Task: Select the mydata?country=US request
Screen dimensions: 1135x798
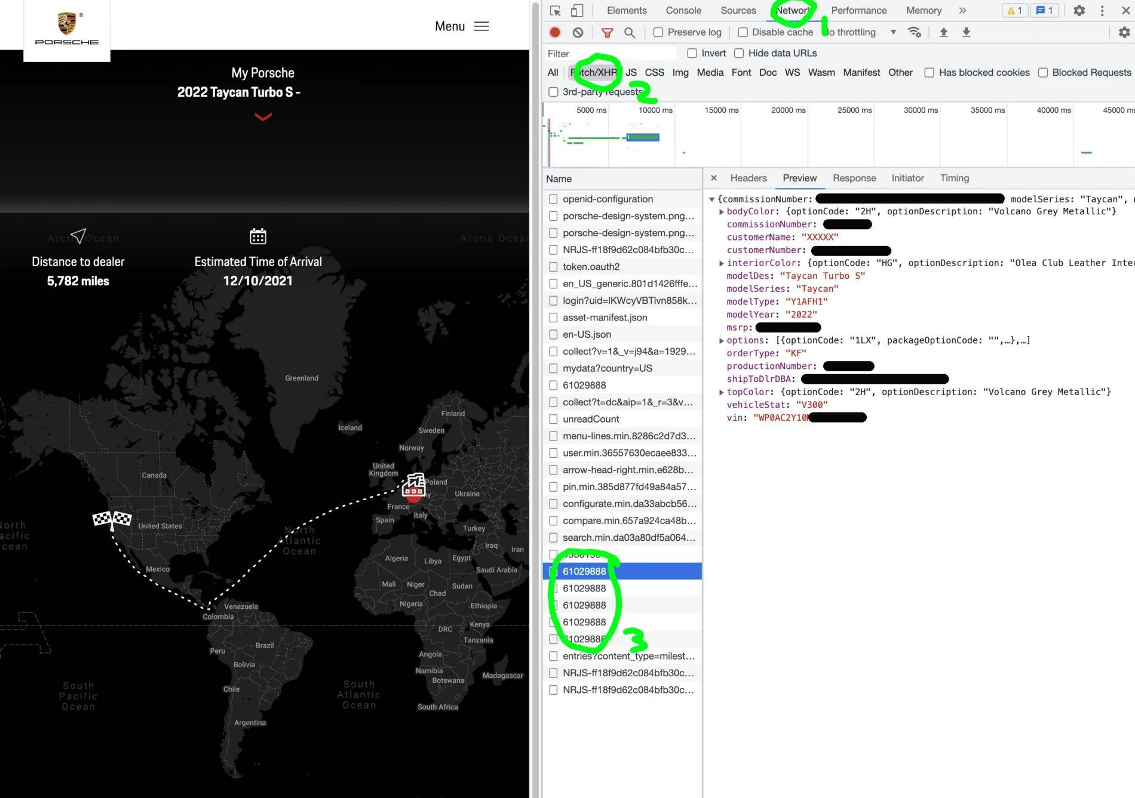Action: coord(622,368)
